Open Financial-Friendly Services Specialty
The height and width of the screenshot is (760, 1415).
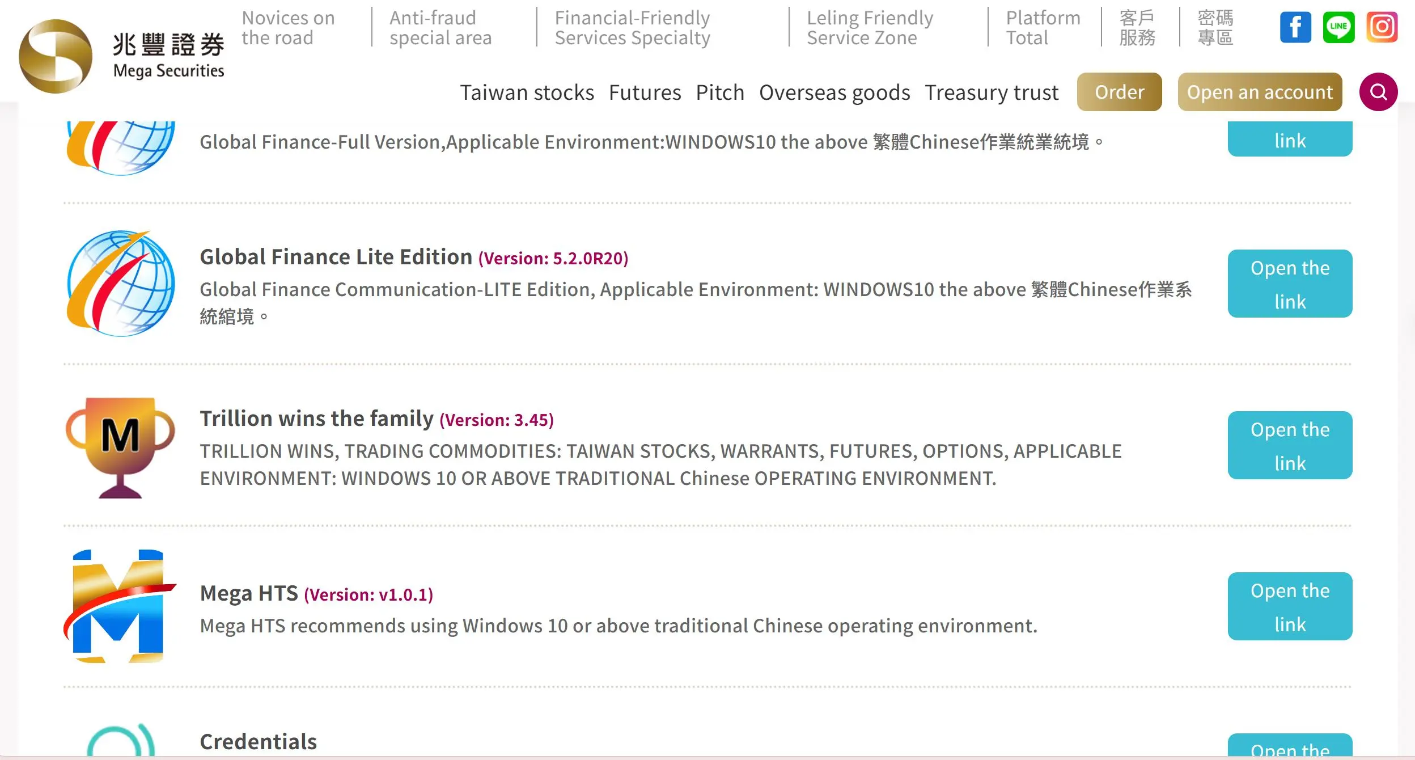pyautogui.click(x=632, y=28)
